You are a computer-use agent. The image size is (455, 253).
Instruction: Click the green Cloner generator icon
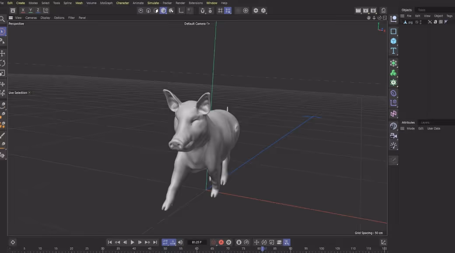[x=393, y=73]
